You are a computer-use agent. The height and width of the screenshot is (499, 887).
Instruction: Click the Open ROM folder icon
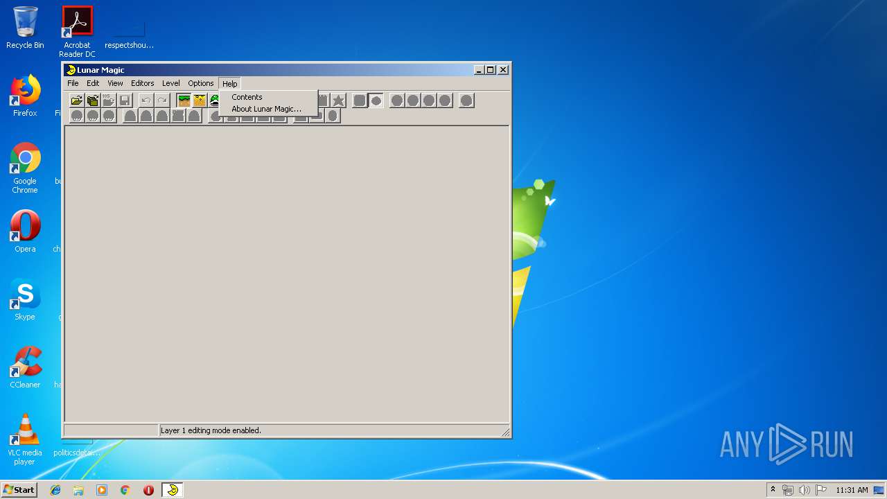click(77, 100)
